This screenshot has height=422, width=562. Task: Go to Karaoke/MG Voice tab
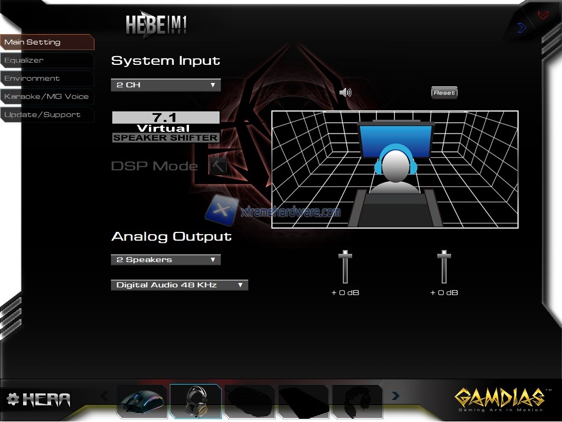tap(46, 97)
